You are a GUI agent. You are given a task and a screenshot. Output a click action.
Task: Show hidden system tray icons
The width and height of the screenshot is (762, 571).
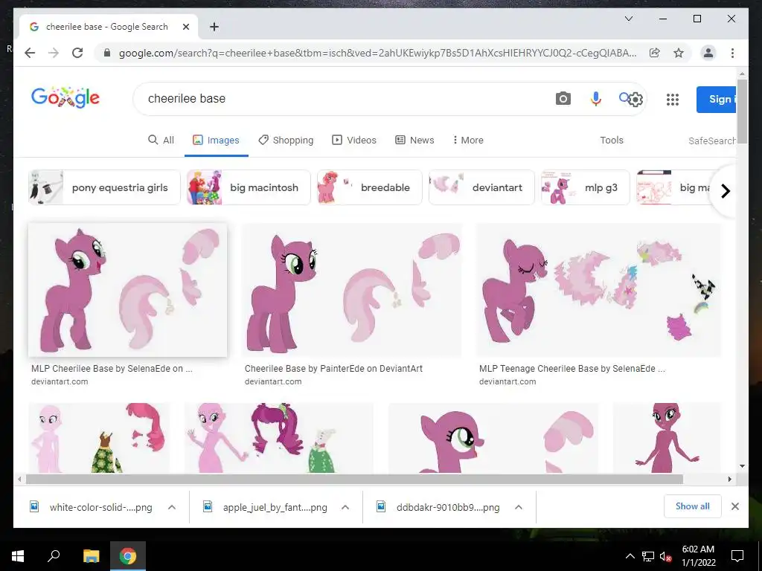pos(630,556)
